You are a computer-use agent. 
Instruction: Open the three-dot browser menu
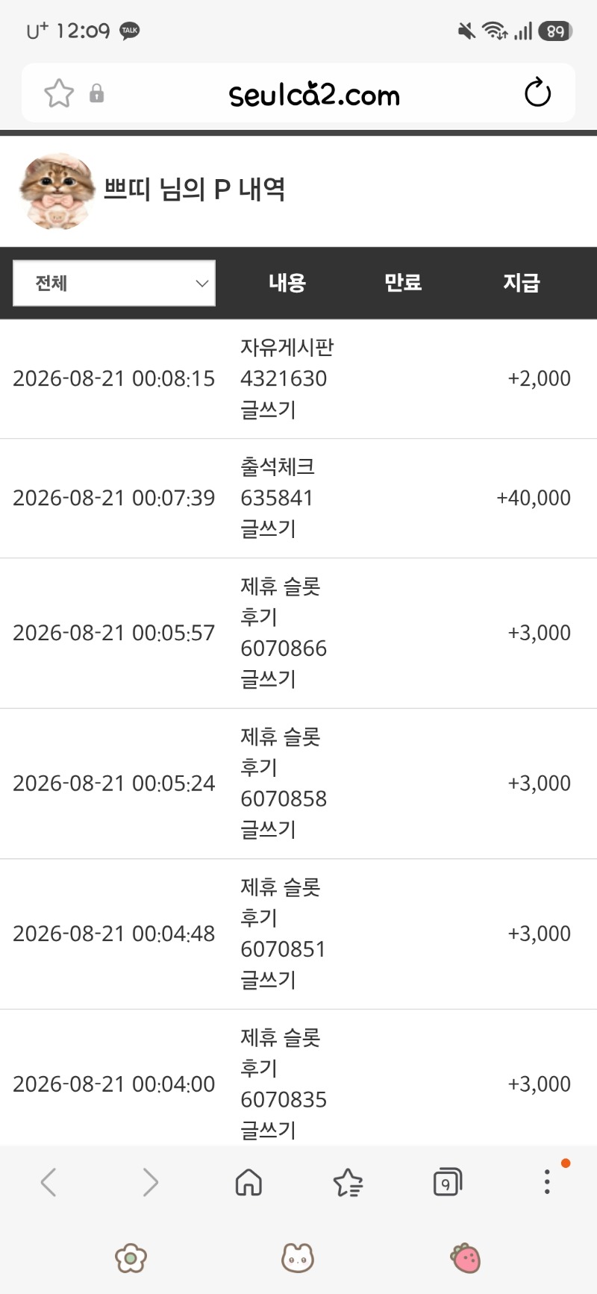click(547, 1181)
